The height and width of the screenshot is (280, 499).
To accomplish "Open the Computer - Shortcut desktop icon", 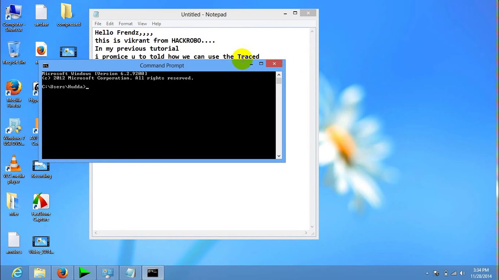I will coord(14,17).
